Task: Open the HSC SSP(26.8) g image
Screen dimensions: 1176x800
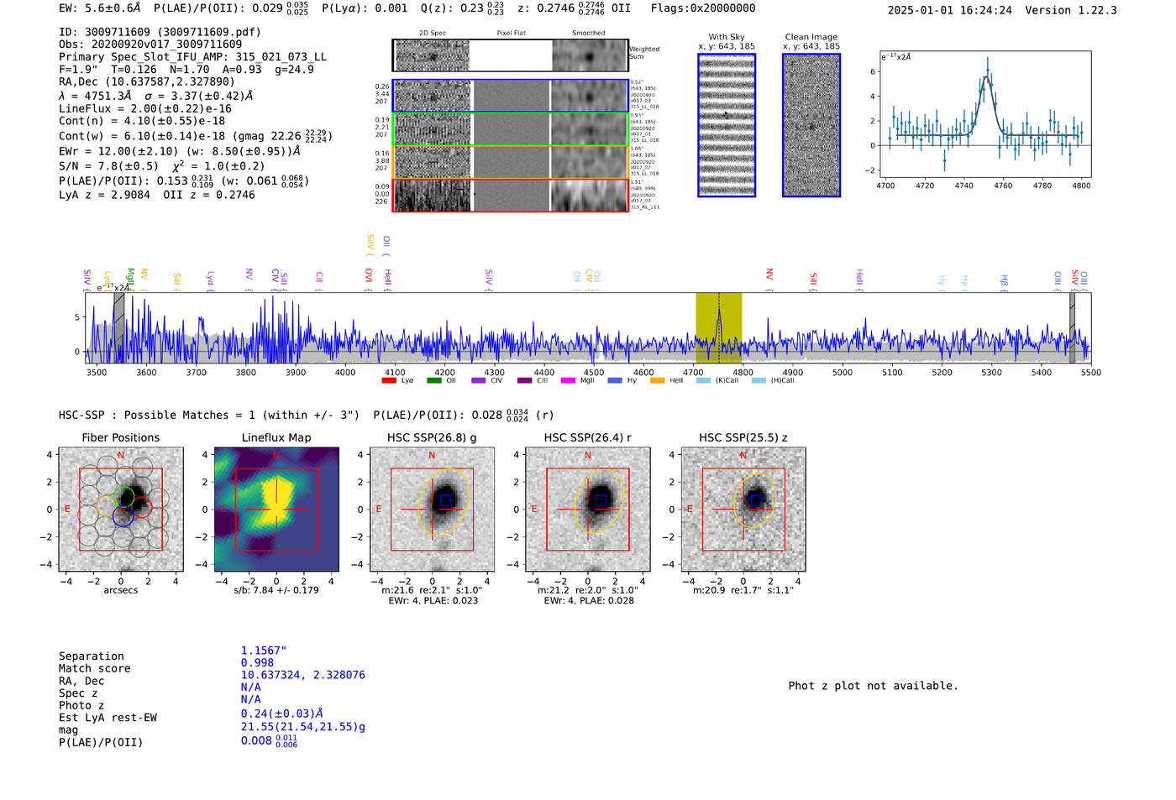Action: tap(432, 510)
